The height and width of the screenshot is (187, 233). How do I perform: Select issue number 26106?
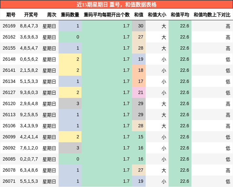tap(9, 126)
